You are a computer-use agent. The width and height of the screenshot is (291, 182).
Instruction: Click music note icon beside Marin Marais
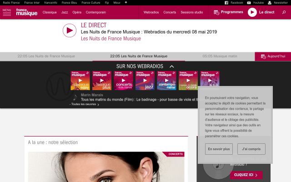click(x=75, y=97)
